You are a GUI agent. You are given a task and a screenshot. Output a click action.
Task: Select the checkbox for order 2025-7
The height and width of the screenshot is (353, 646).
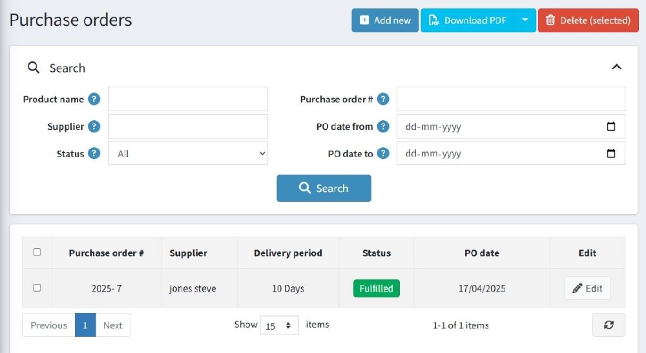tap(37, 288)
